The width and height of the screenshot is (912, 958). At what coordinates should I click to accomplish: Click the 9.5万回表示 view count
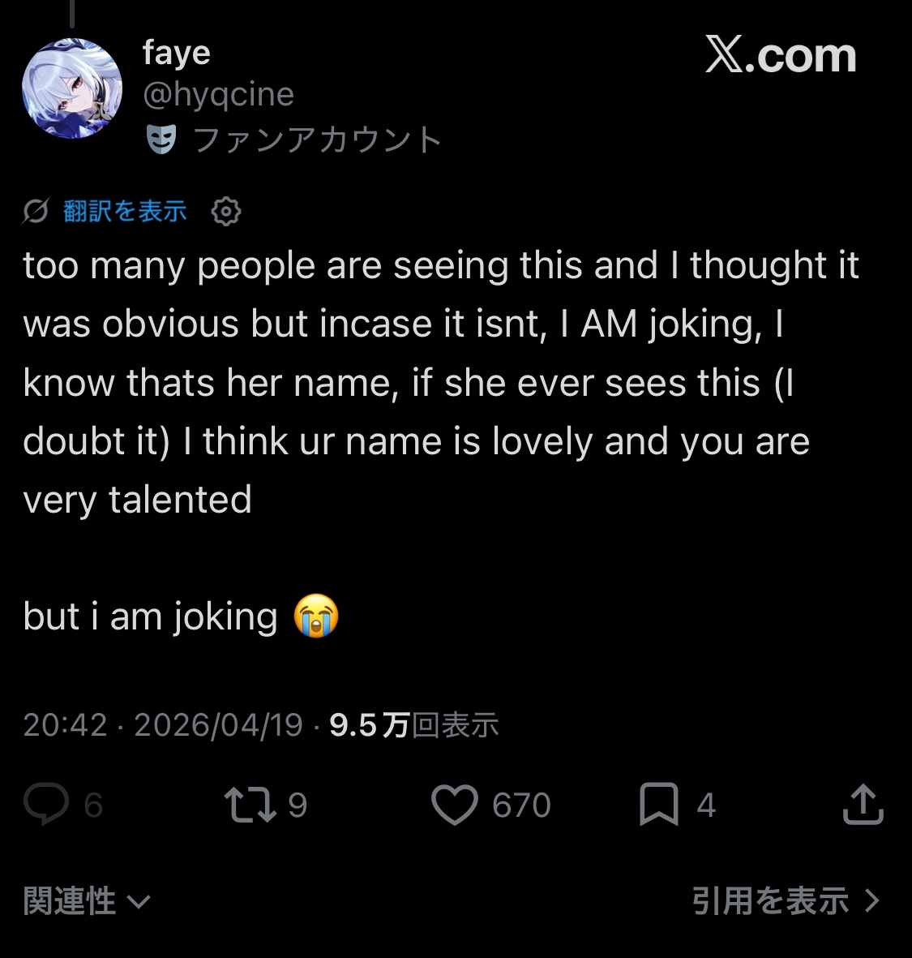[x=413, y=724]
